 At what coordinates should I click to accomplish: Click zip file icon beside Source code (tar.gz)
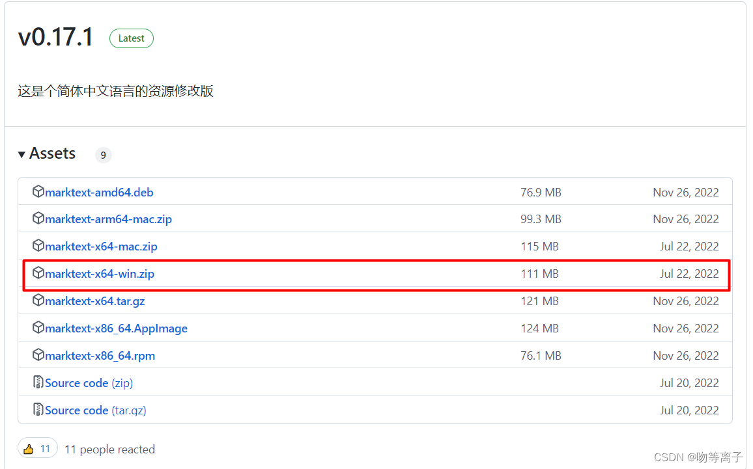coord(38,410)
